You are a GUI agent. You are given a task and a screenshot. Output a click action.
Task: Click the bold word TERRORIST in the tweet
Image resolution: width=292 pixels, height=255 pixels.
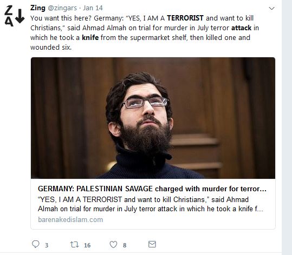pyautogui.click(x=185, y=18)
